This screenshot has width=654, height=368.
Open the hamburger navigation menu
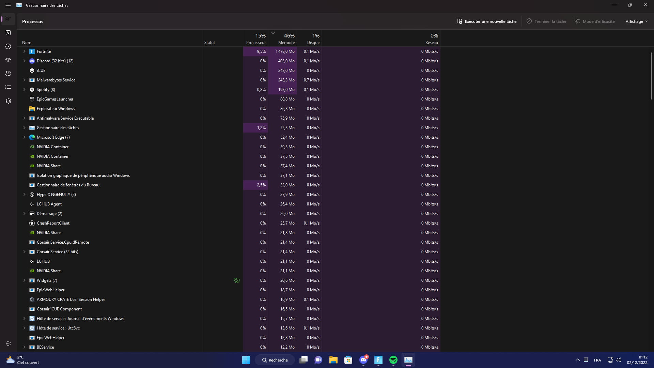8,5
